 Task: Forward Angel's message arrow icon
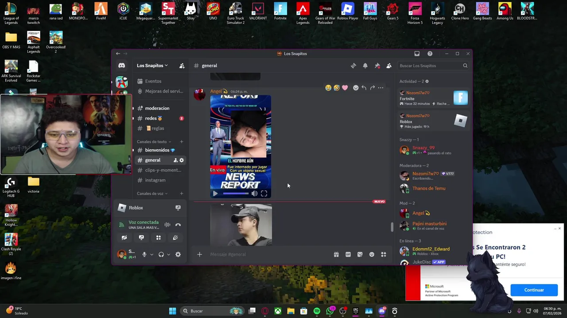click(372, 88)
